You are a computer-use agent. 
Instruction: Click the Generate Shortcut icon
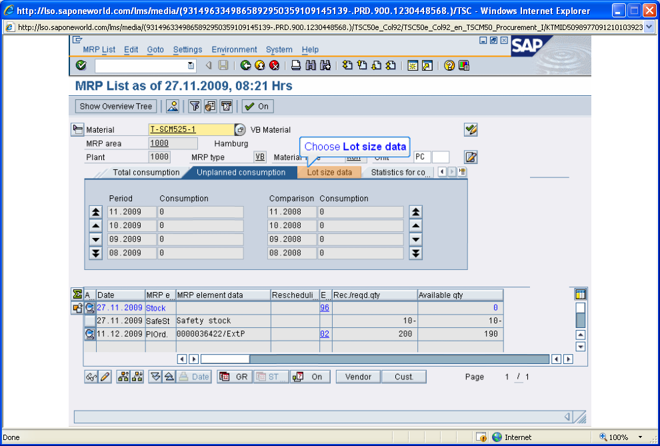coord(427,65)
